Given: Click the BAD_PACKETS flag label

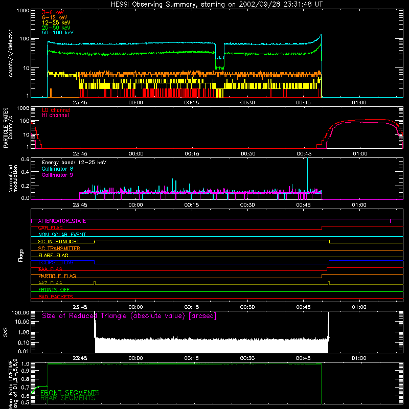Looking at the screenshot, I should (x=56, y=297).
